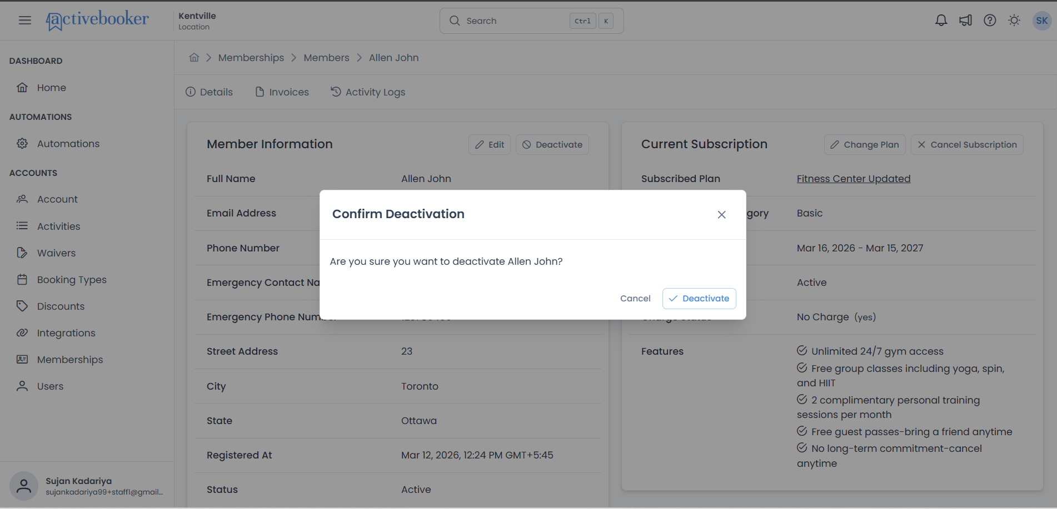Go to Members breadcrumb
Image resolution: width=1057 pixels, height=509 pixels.
326,58
